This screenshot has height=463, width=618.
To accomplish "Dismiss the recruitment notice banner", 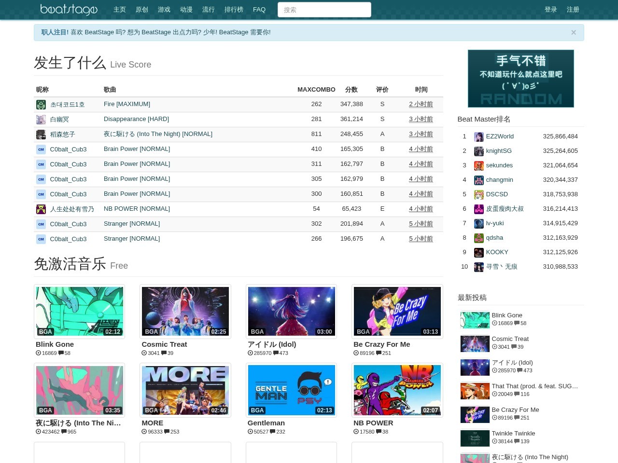I will click(574, 32).
